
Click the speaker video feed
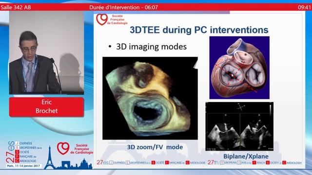click(47, 52)
